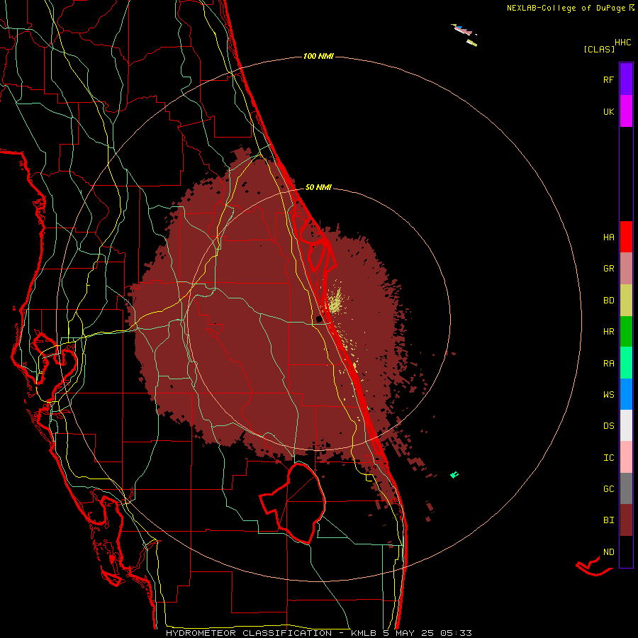Click the 'WS' legend label
This screenshot has width=638, height=638.
point(608,395)
